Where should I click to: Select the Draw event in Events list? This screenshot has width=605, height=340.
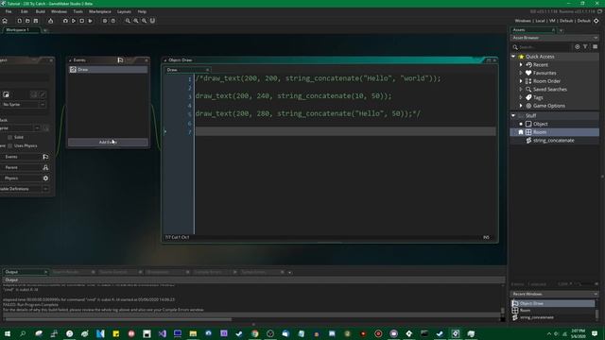pos(108,69)
